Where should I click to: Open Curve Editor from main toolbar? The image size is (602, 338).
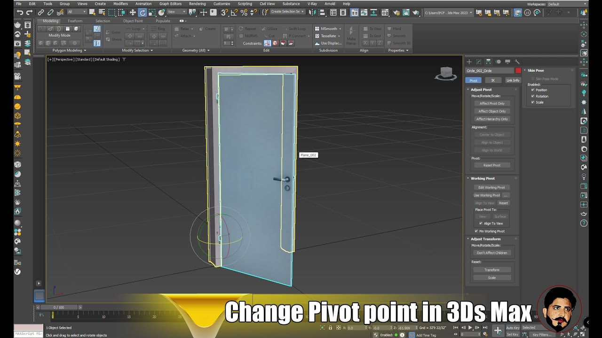[x=364, y=13]
